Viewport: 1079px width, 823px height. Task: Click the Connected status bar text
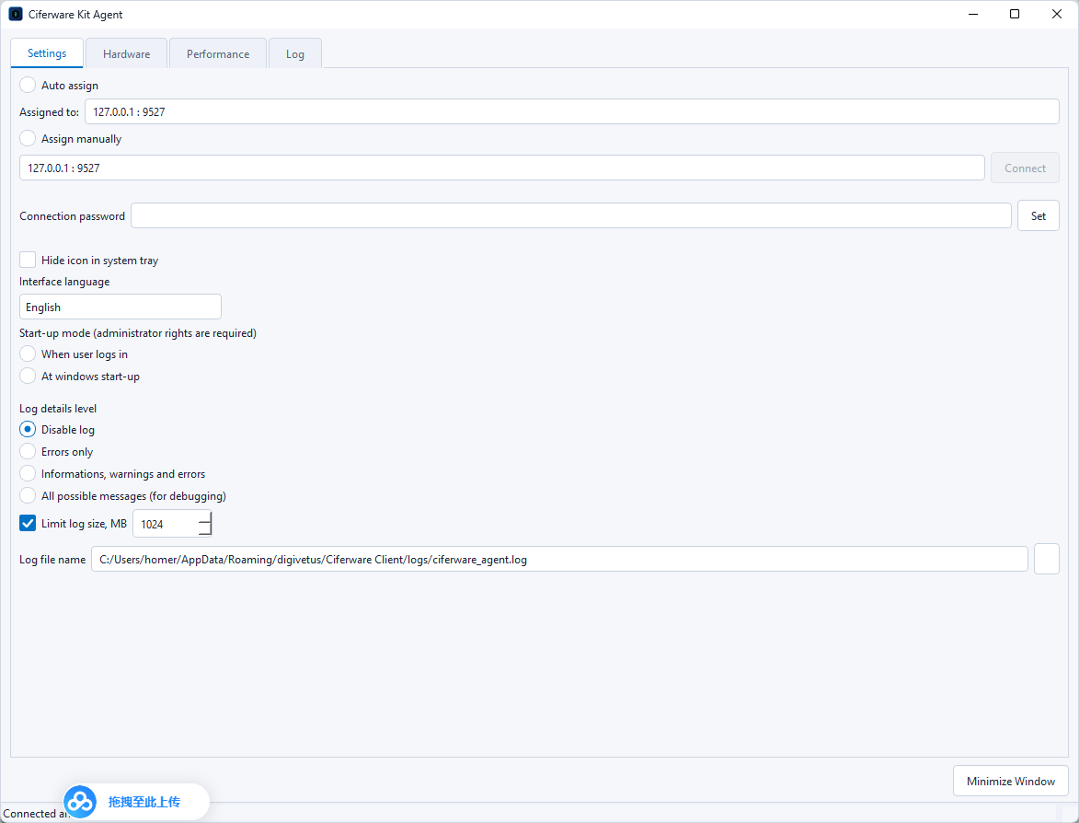[x=36, y=814]
